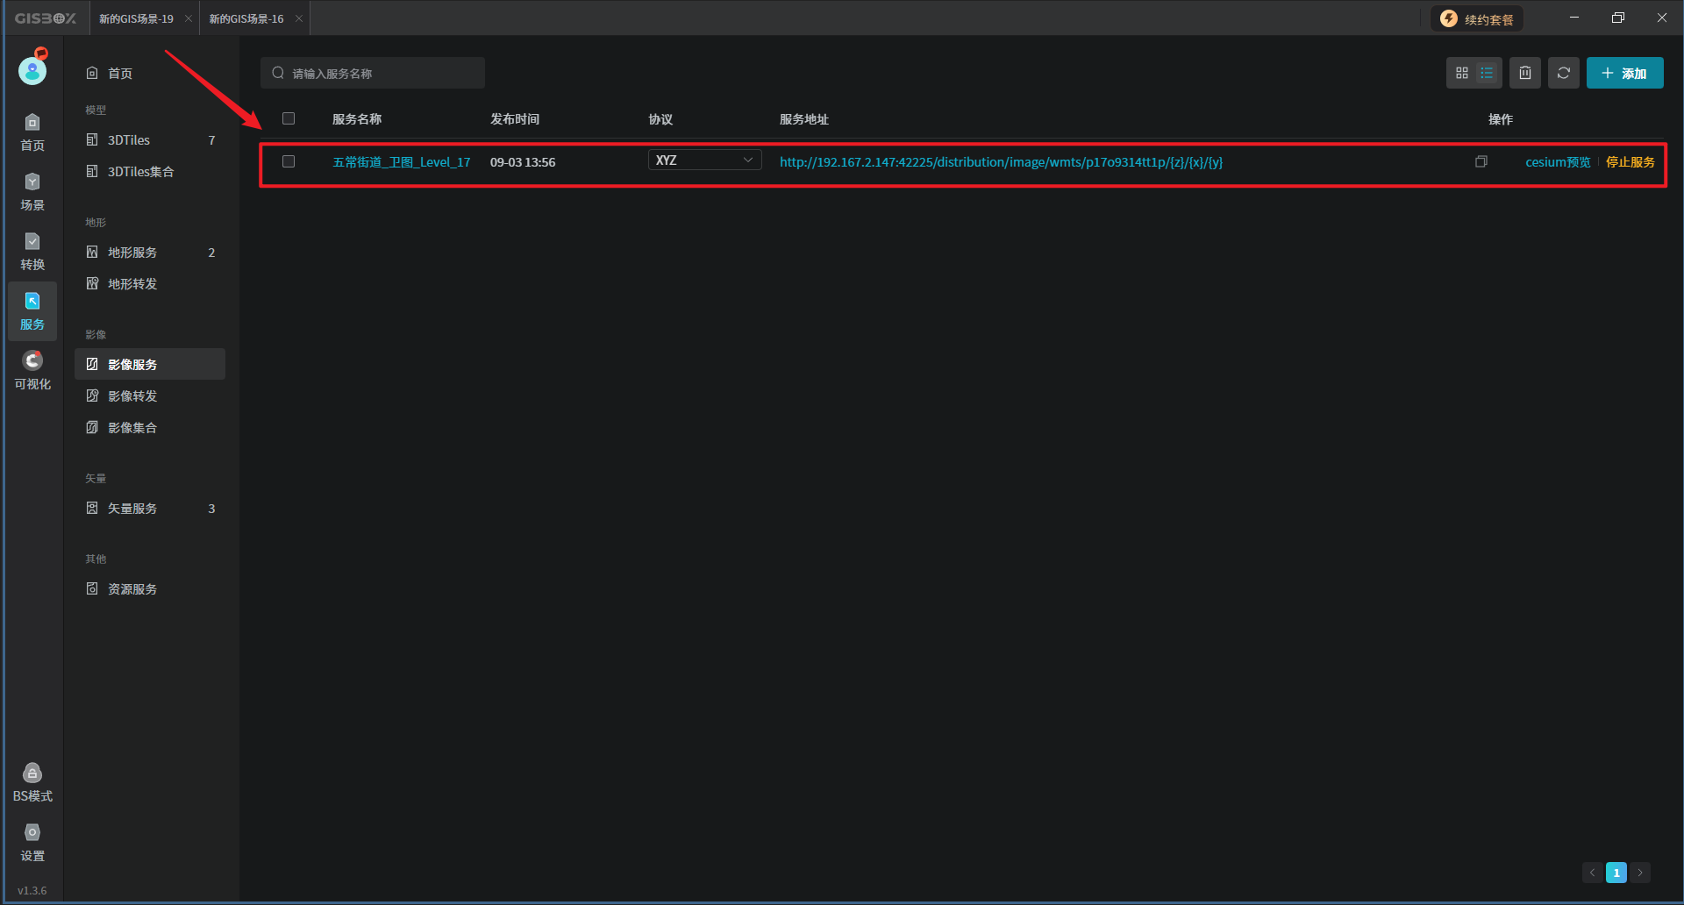1684x905 pixels.
Task: Copy the service address URL
Action: pos(1481,162)
